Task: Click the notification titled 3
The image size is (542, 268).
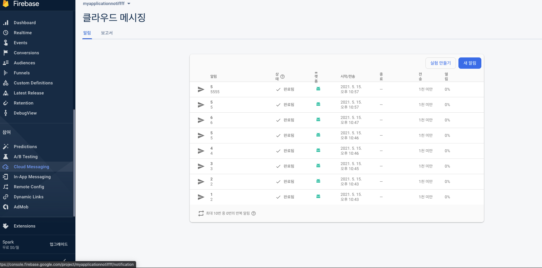Action: point(337,166)
